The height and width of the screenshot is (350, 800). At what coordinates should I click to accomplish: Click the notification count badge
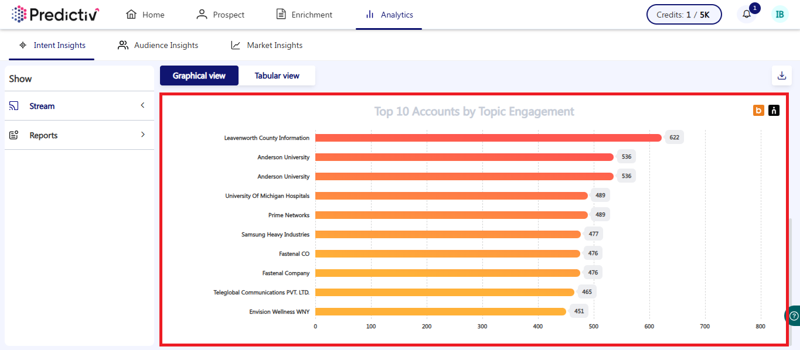(x=755, y=8)
